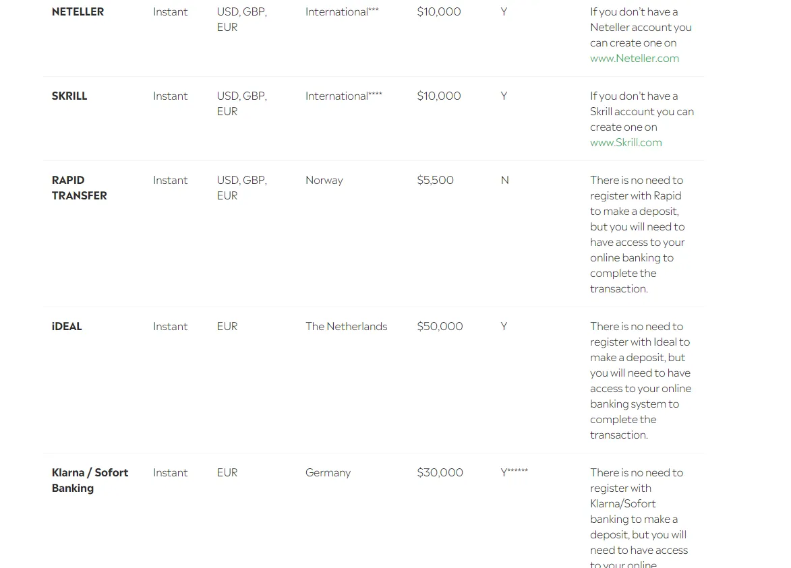Click 'Instant' in the SKRILL row
Image resolution: width=791 pixels, height=568 pixels.
pos(170,96)
